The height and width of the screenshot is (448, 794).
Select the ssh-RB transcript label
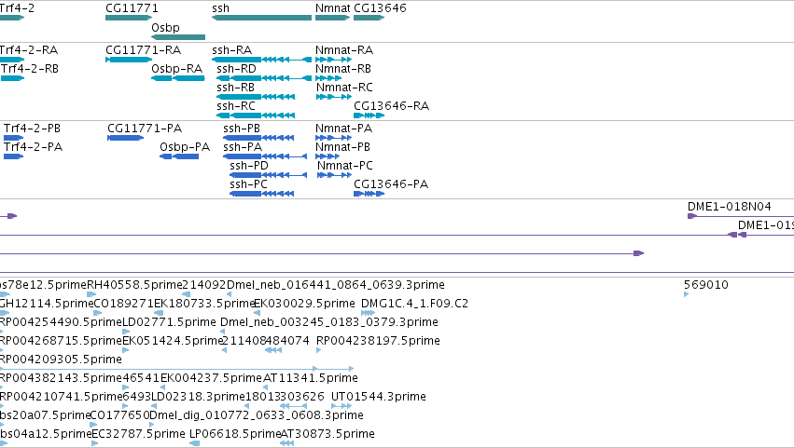[235, 88]
